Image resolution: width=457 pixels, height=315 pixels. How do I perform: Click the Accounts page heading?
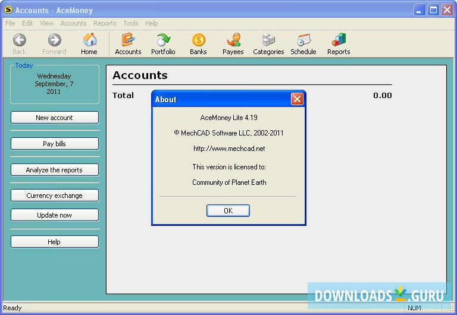[140, 75]
